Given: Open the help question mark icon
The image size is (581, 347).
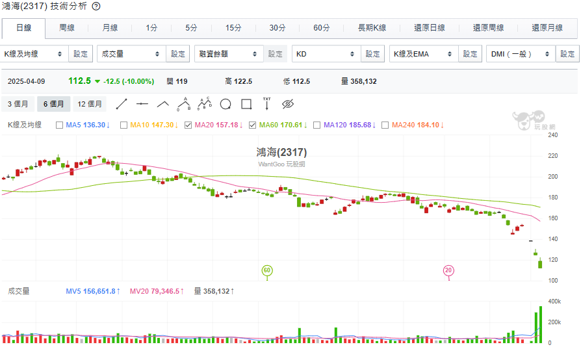Looking at the screenshot, I should 96,6.
